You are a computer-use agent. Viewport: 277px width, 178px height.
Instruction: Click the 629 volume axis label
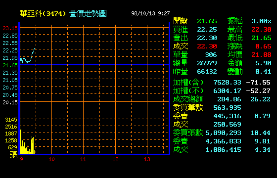[12, 147]
